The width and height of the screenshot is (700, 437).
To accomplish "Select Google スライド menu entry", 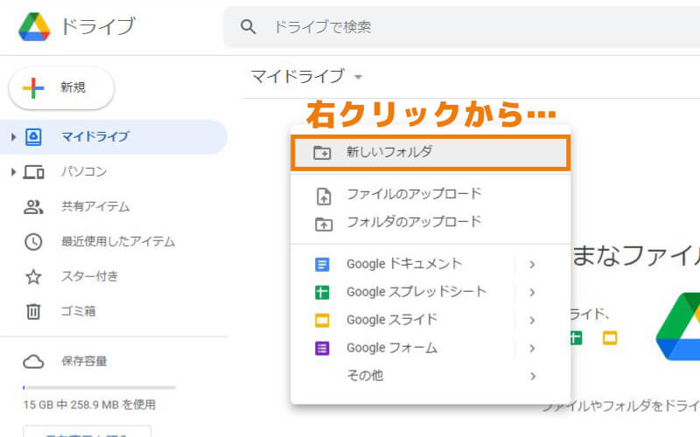I will (430, 320).
